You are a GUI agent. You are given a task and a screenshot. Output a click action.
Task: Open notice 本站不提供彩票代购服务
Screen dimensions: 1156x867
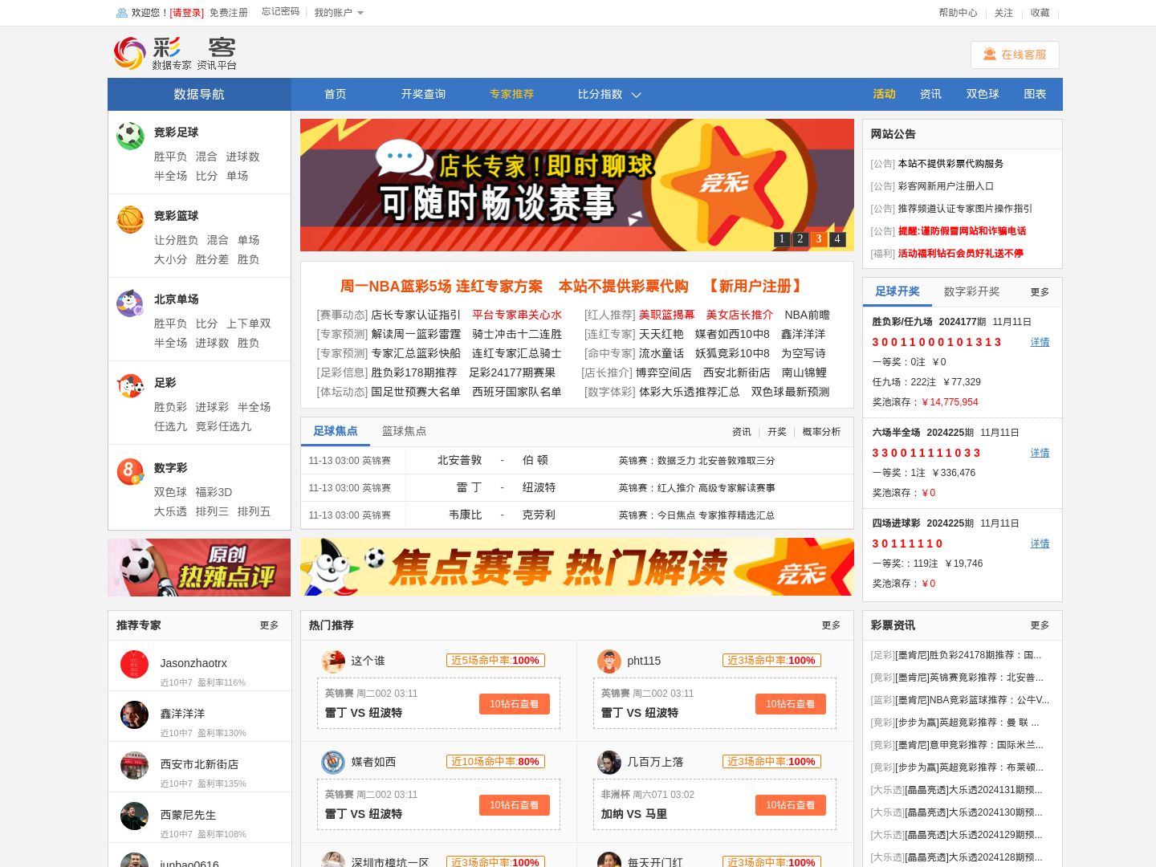[x=950, y=164]
